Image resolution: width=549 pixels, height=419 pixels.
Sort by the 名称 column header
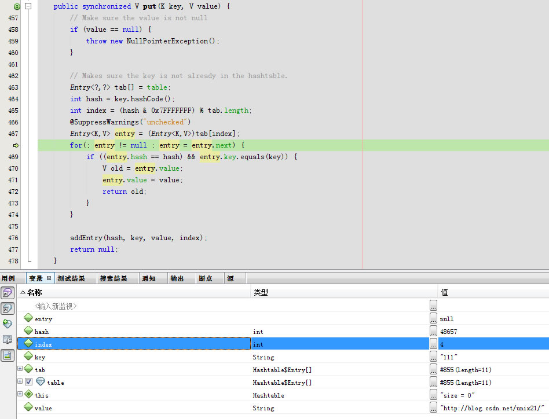tap(134, 292)
